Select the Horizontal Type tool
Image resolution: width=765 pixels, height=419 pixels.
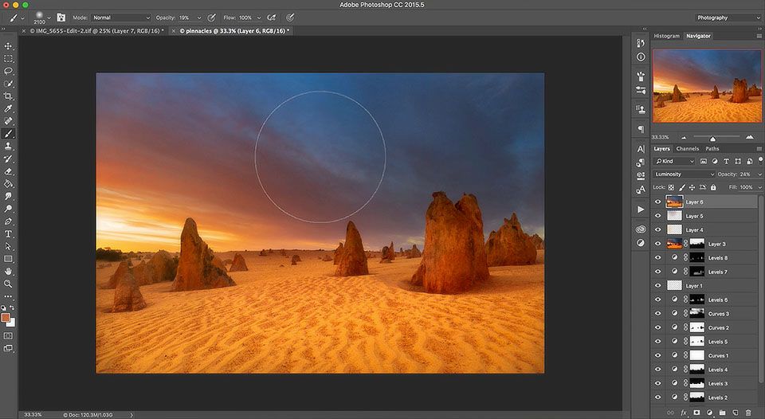click(9, 234)
